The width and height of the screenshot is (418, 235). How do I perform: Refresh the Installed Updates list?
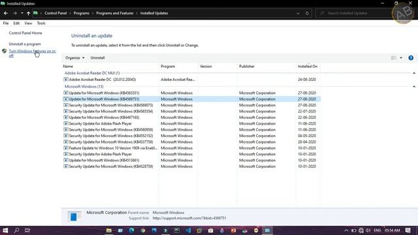pos(307,13)
